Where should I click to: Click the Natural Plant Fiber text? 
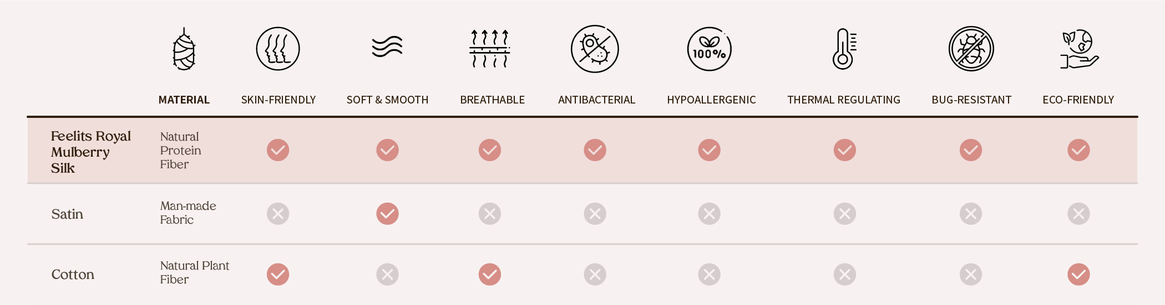pos(194,272)
